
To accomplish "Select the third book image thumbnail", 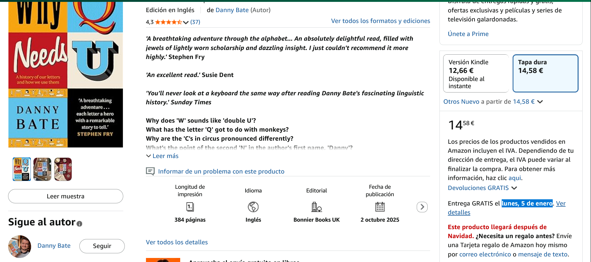I will (63, 169).
